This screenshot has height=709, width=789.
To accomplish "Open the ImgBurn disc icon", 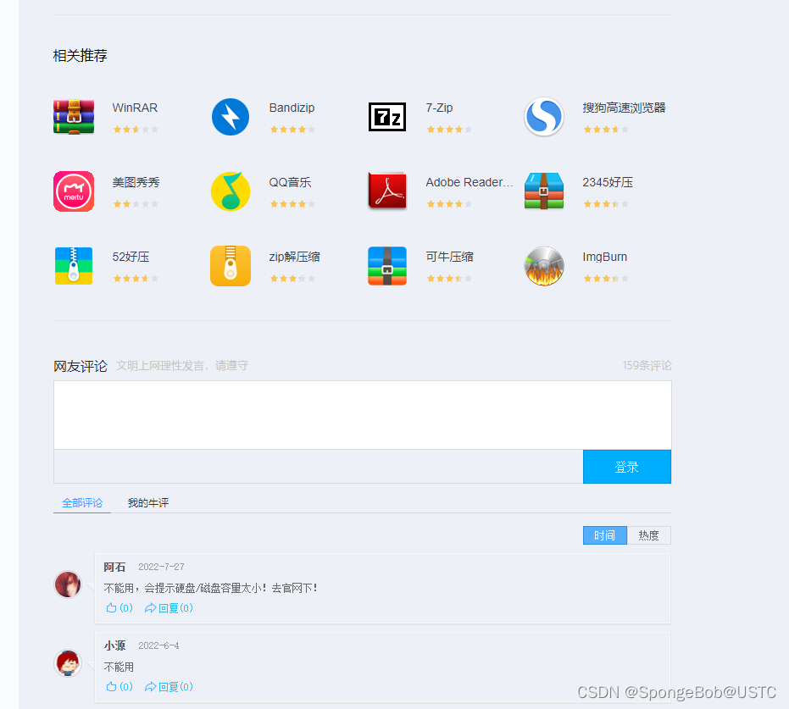I will tap(544, 265).
